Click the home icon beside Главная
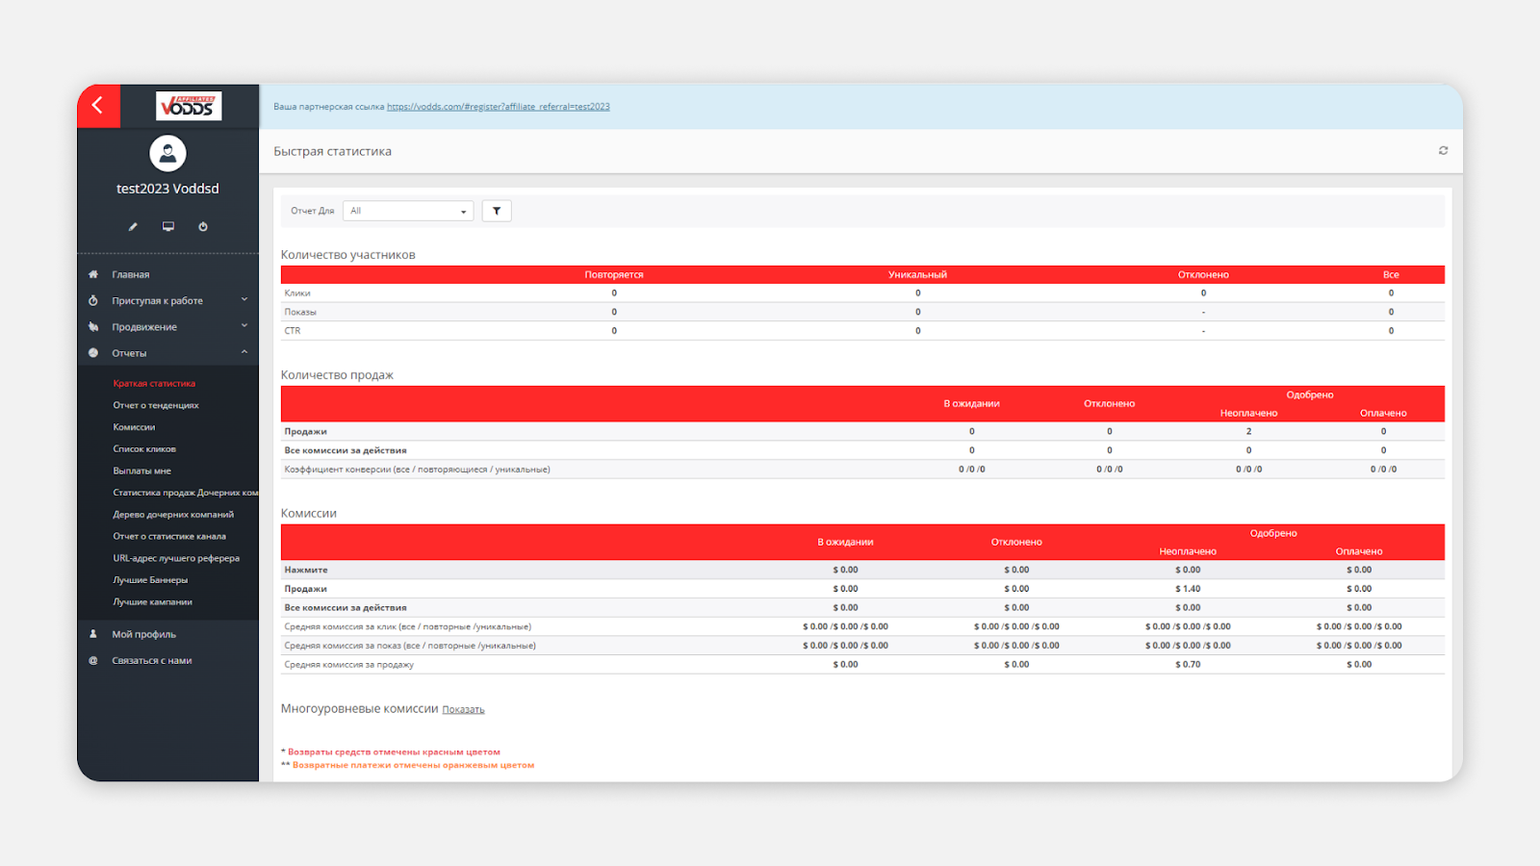 93,274
